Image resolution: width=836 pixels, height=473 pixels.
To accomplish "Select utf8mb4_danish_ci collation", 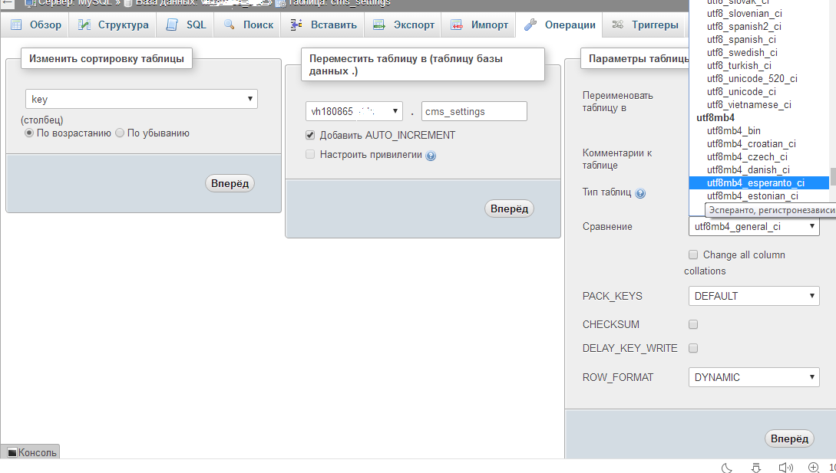I will (x=758, y=170).
